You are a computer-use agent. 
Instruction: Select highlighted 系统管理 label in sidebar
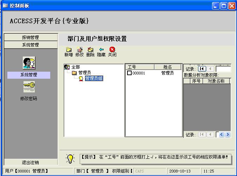29,75
